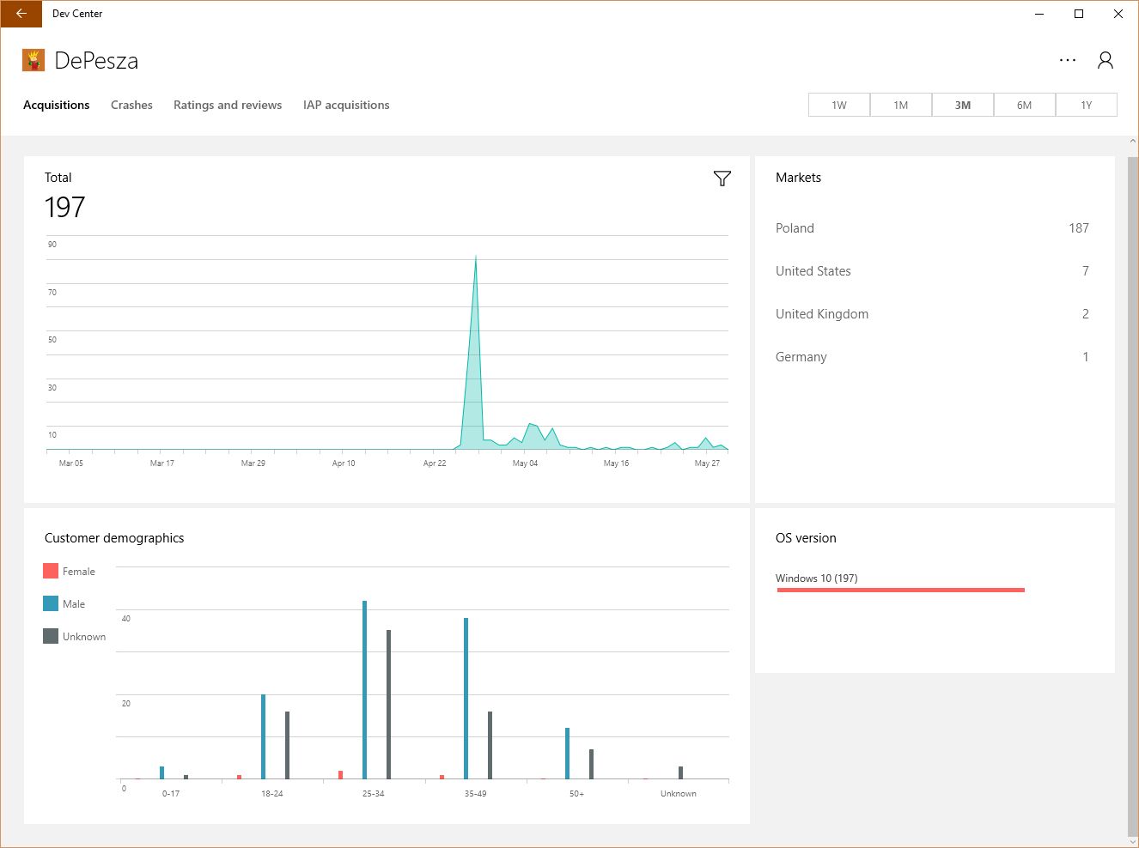Image resolution: width=1139 pixels, height=848 pixels.
Task: Click the Germany market row
Action: (x=932, y=357)
